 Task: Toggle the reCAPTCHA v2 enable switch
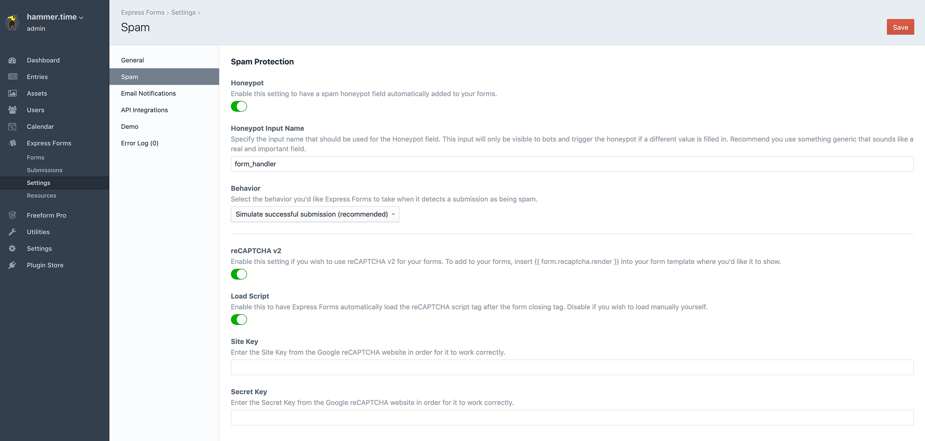pyautogui.click(x=239, y=273)
